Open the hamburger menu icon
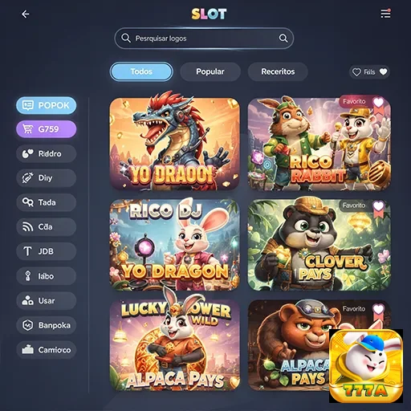This screenshot has width=411, height=411. [x=385, y=14]
